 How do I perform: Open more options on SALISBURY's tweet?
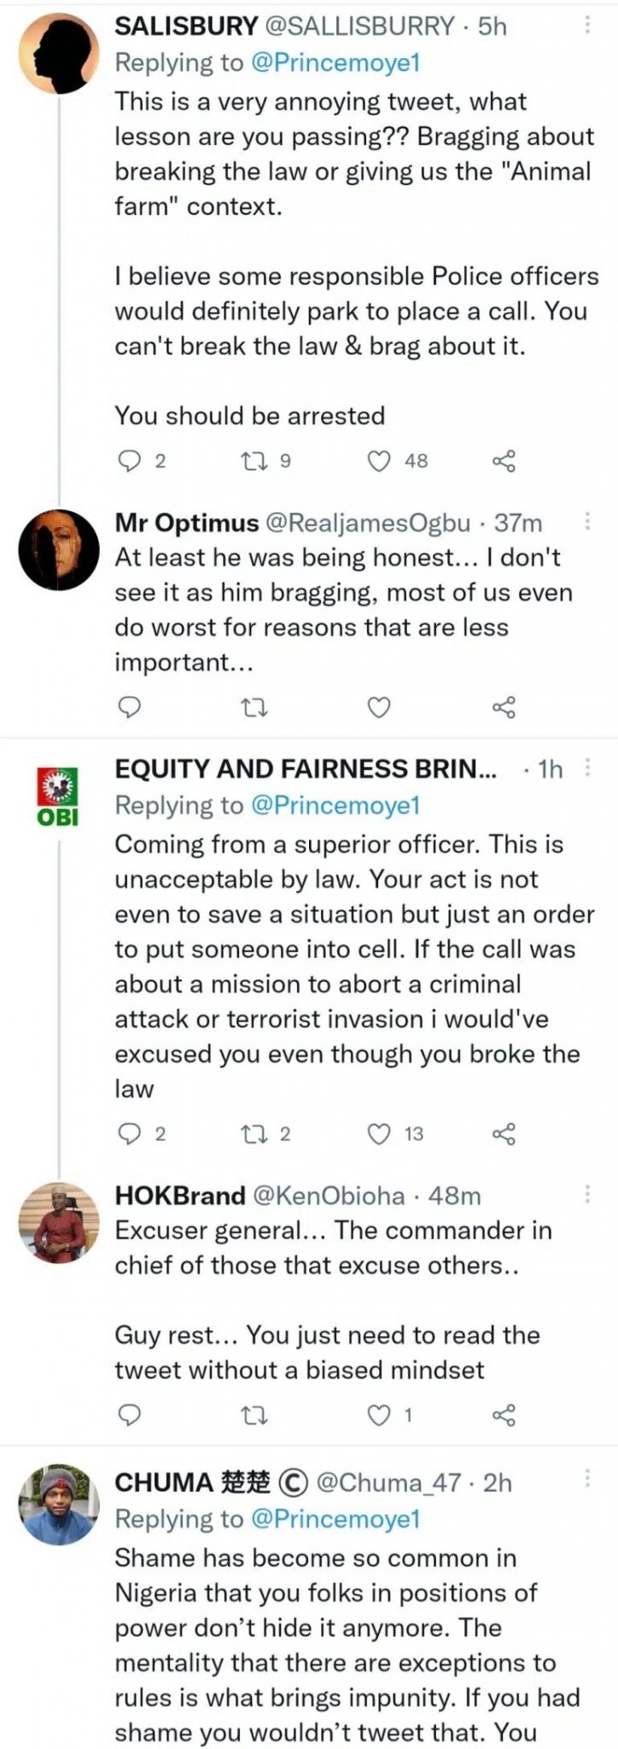coord(587,26)
